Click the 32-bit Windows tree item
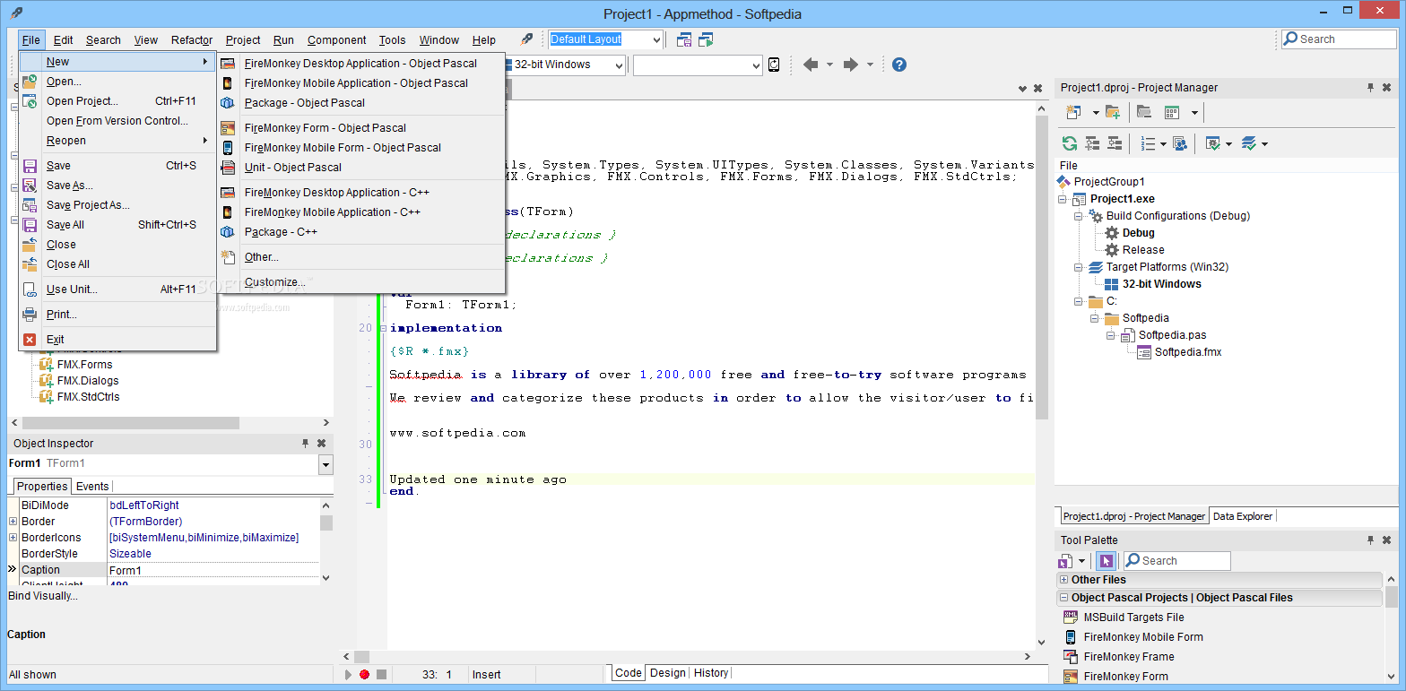Image resolution: width=1406 pixels, height=691 pixels. coord(1161,284)
